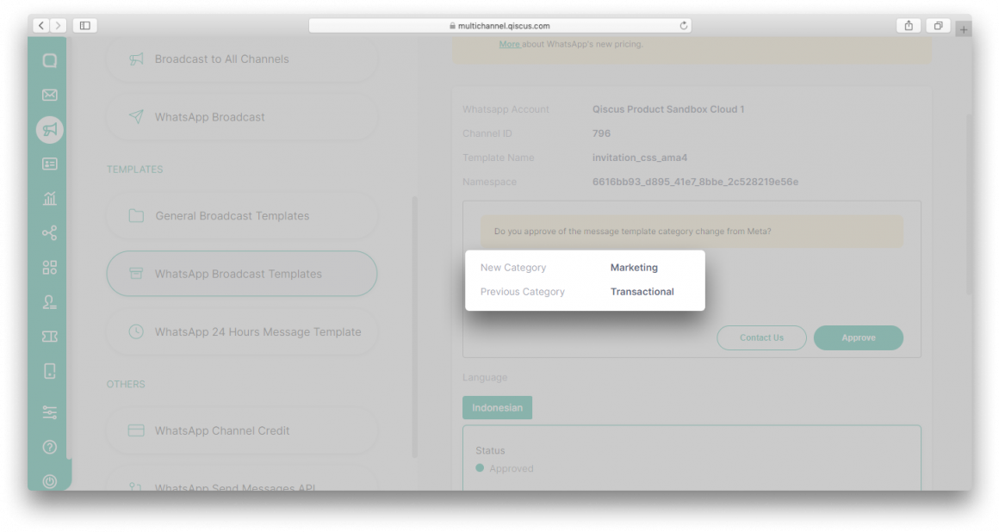Viewport: 999px width, 532px height.
Task: Select the Indonesian language tab
Action: 497,407
